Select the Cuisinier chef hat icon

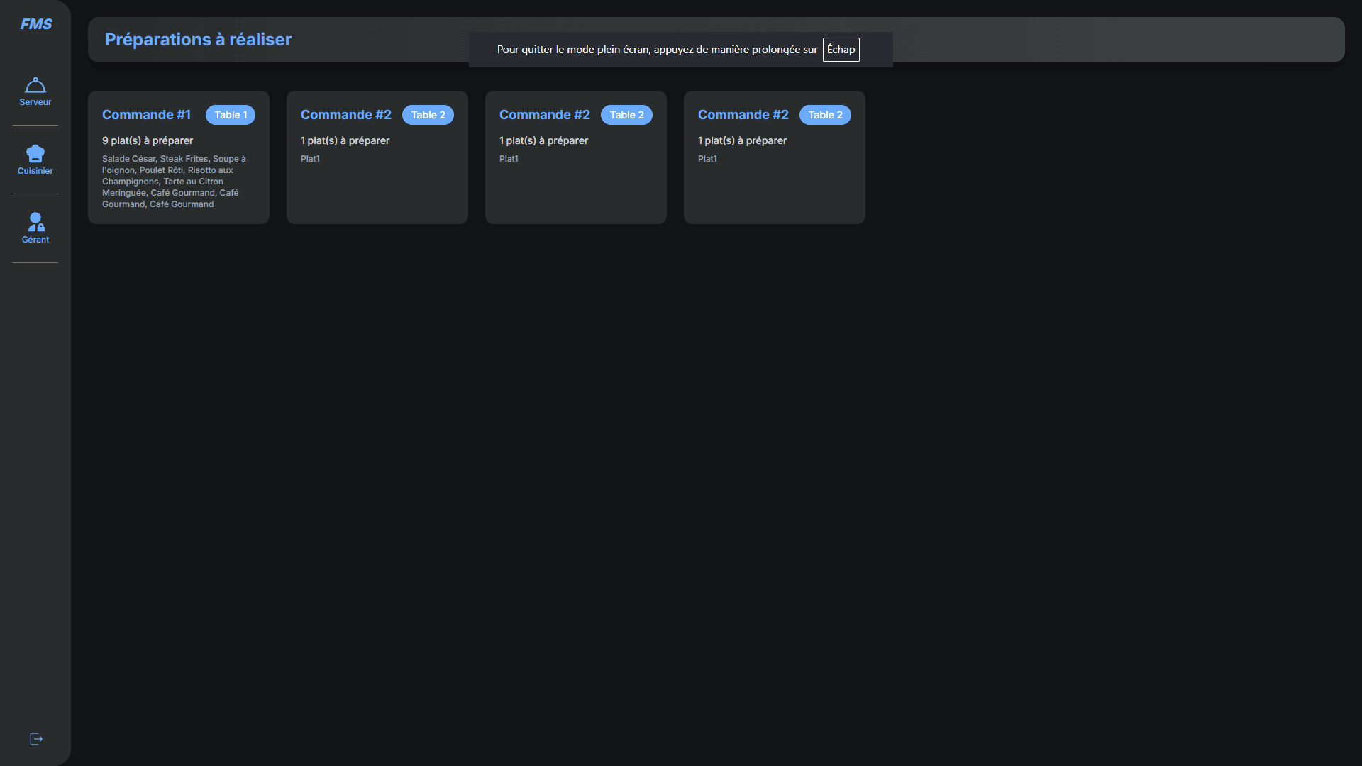(x=35, y=153)
